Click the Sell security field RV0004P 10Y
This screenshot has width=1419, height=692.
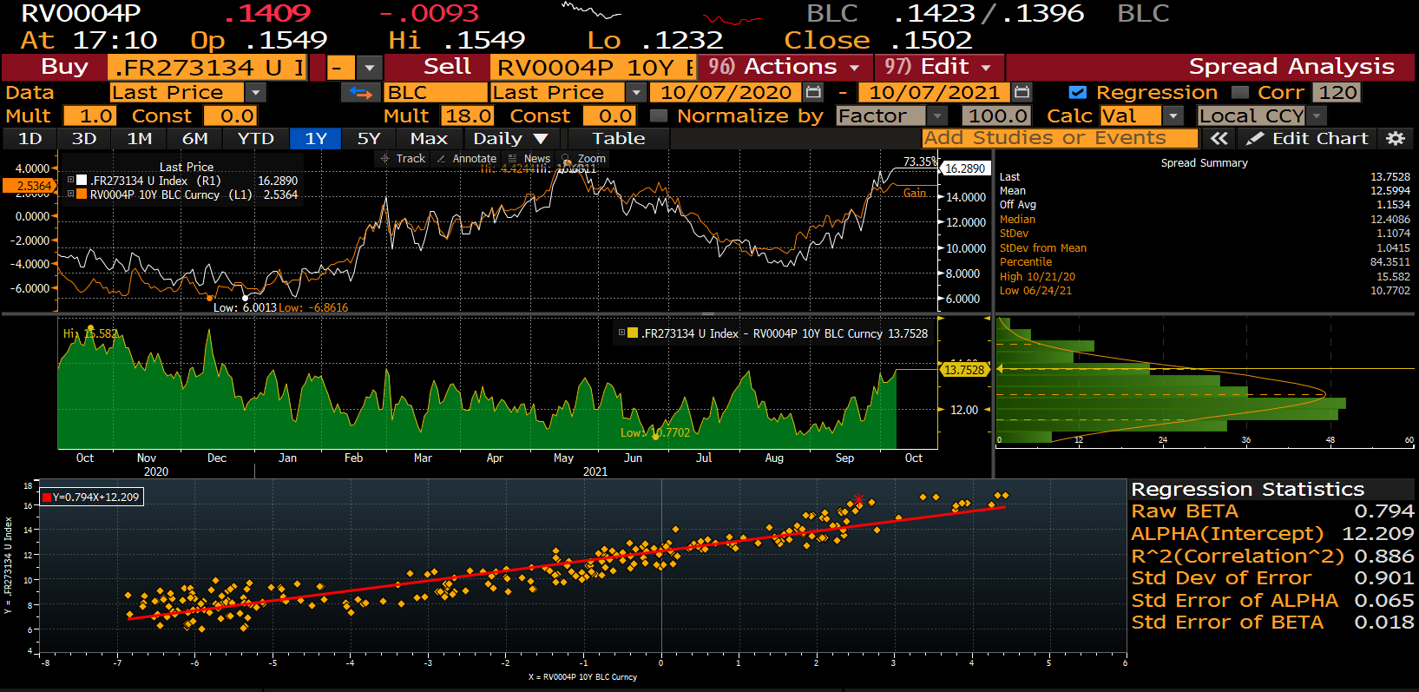594,67
